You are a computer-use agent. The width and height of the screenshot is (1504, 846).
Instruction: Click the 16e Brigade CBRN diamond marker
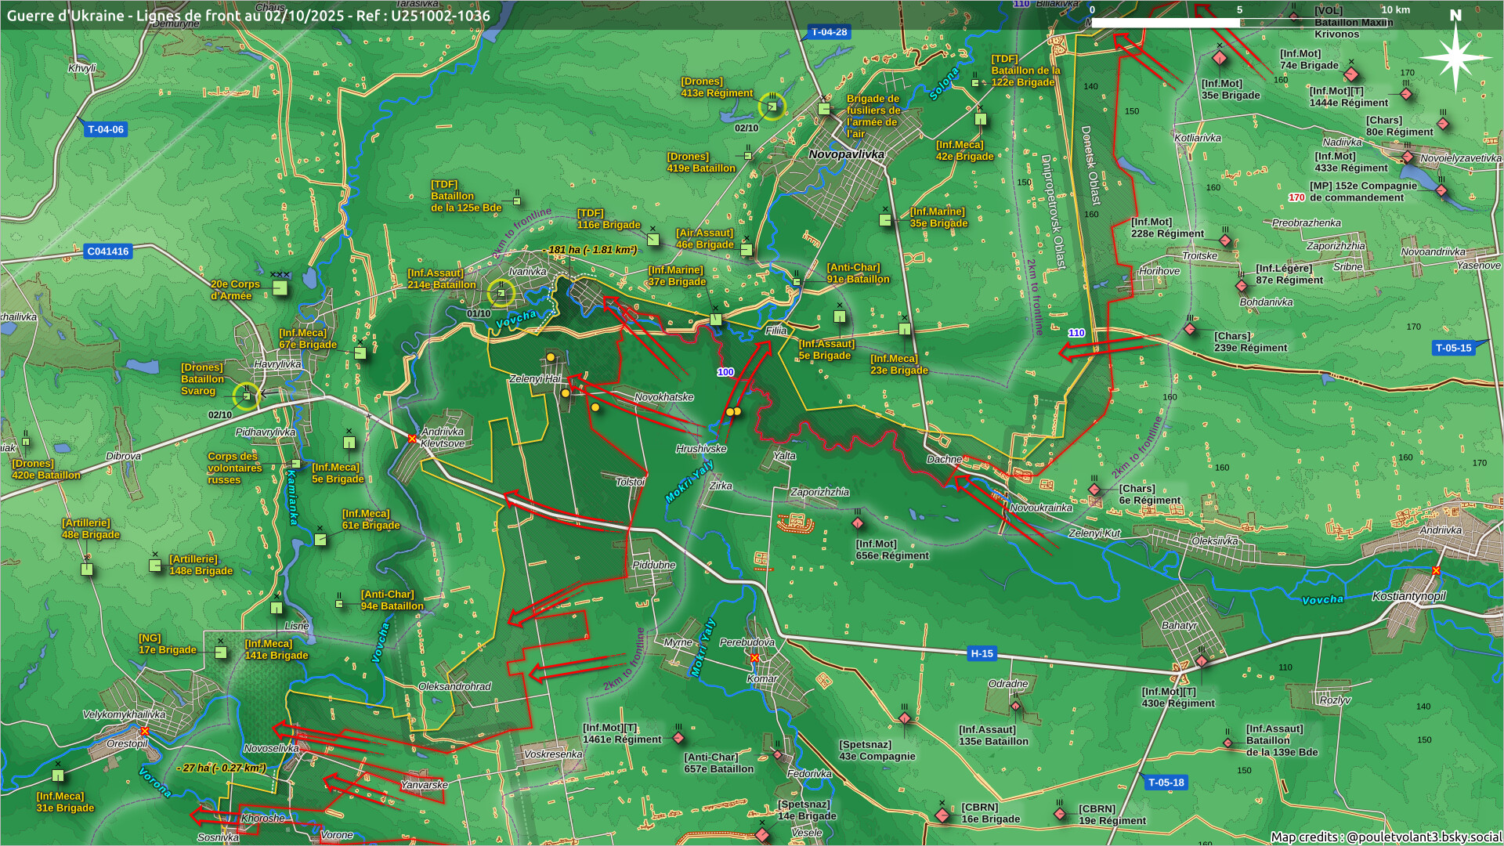[942, 815]
